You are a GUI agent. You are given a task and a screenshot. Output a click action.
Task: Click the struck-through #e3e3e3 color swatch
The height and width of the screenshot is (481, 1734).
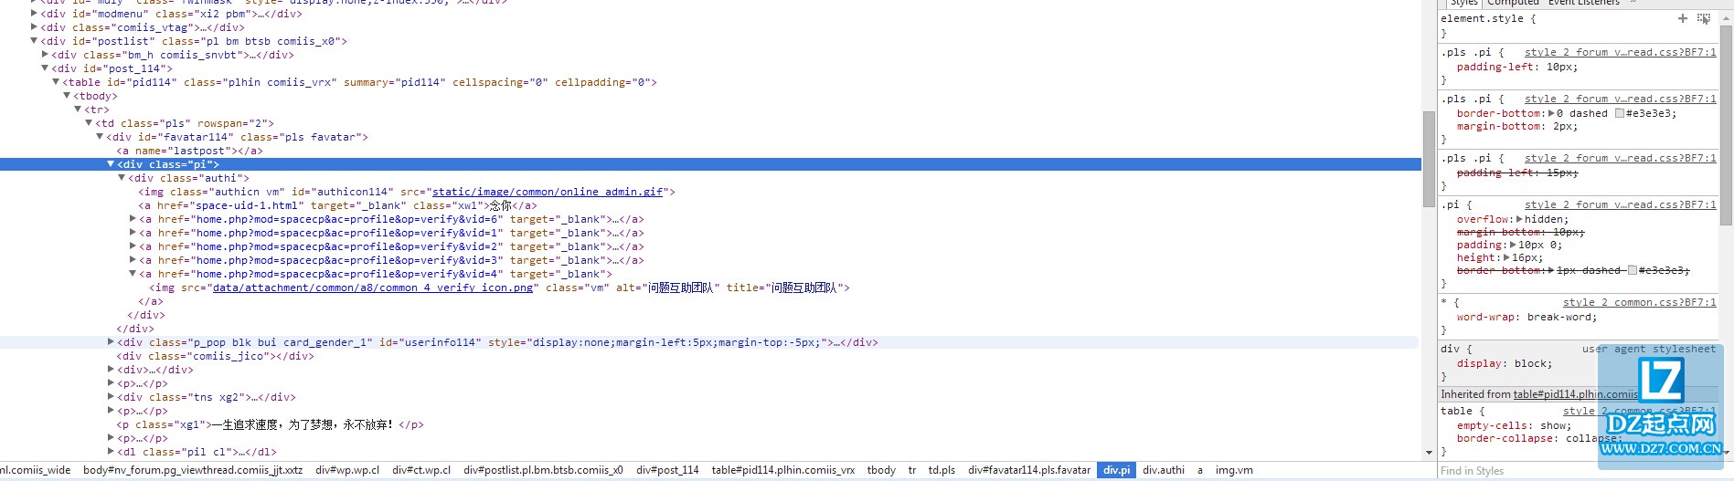[1633, 270]
